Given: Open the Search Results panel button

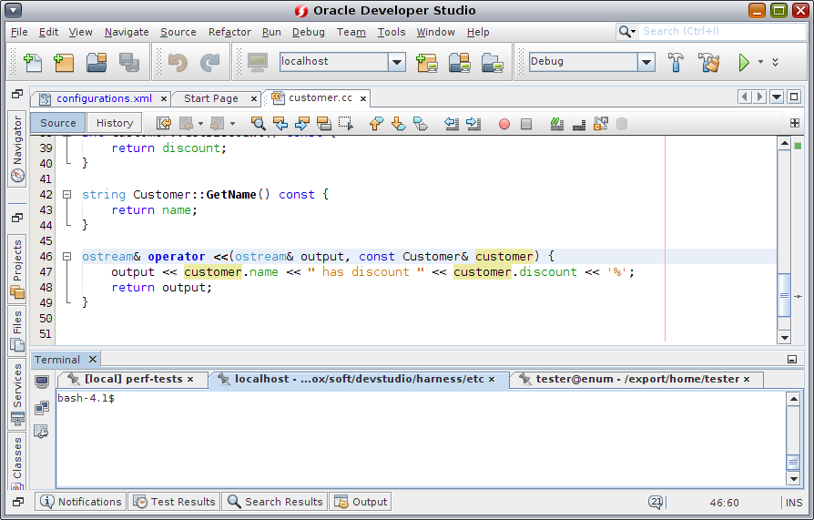Looking at the screenshot, I should click(275, 502).
